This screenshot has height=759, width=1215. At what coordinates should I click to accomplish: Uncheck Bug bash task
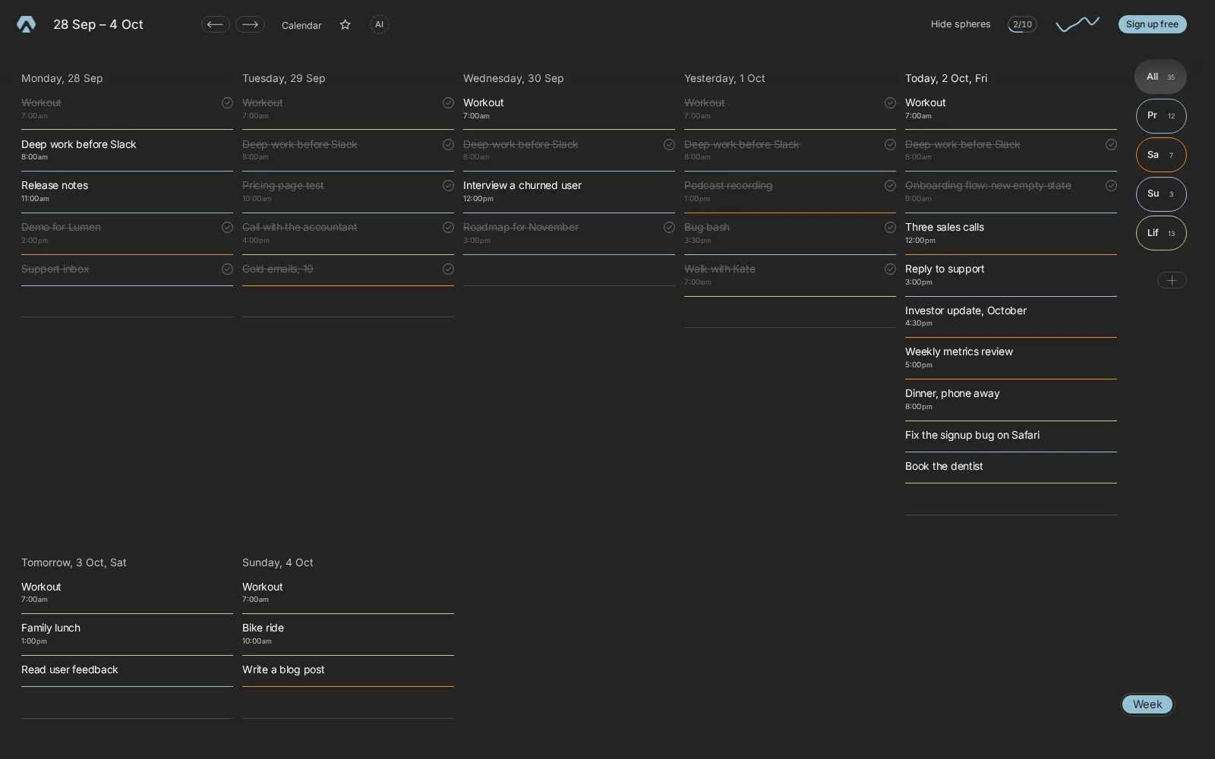point(890,227)
